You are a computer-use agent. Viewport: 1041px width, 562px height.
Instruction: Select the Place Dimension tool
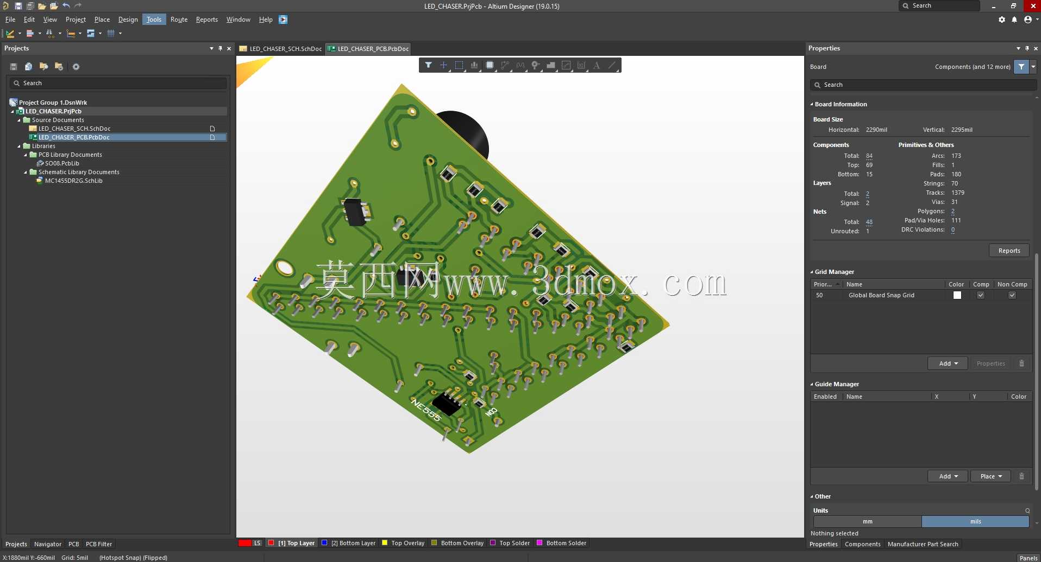coord(581,65)
